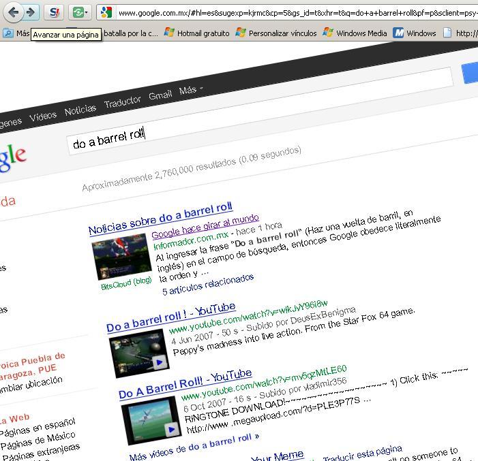Open the Personalizar vínculos bookmark
Viewport: 478px width, 461px height.
pyautogui.click(x=282, y=33)
